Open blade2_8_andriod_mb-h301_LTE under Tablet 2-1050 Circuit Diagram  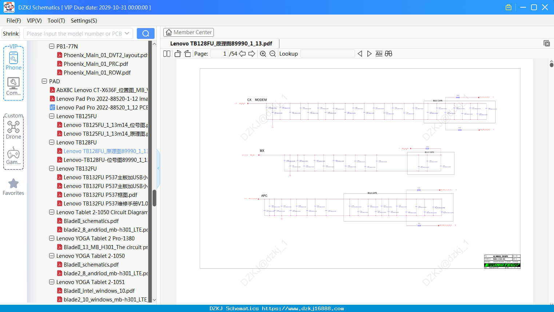(x=102, y=230)
